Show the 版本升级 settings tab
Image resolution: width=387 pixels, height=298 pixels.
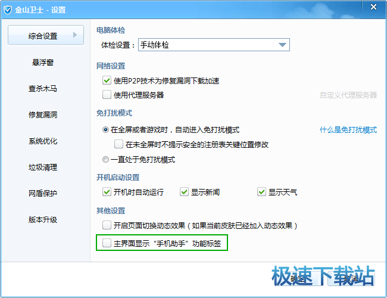point(43,219)
